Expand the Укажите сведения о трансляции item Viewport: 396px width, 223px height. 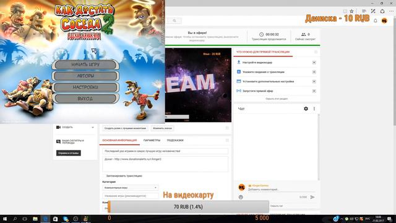click(x=314, y=72)
